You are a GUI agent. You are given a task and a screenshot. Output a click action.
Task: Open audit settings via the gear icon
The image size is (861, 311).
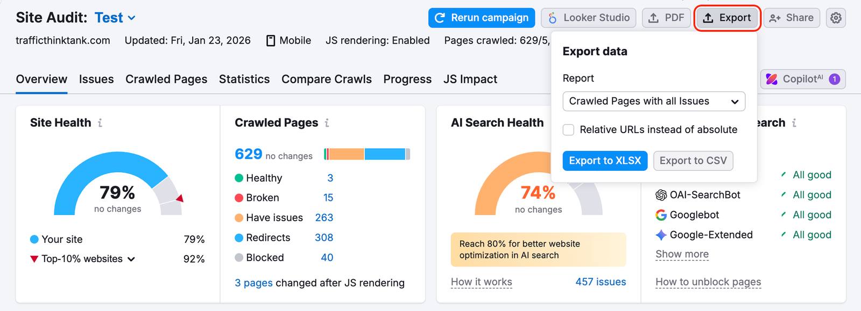[x=836, y=17]
